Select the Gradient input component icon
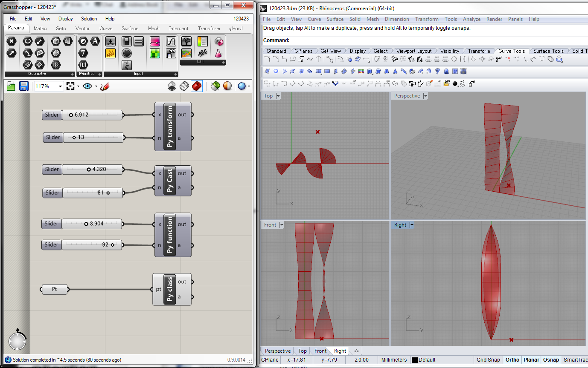Viewport: 588px width, 368px height. (x=154, y=41)
